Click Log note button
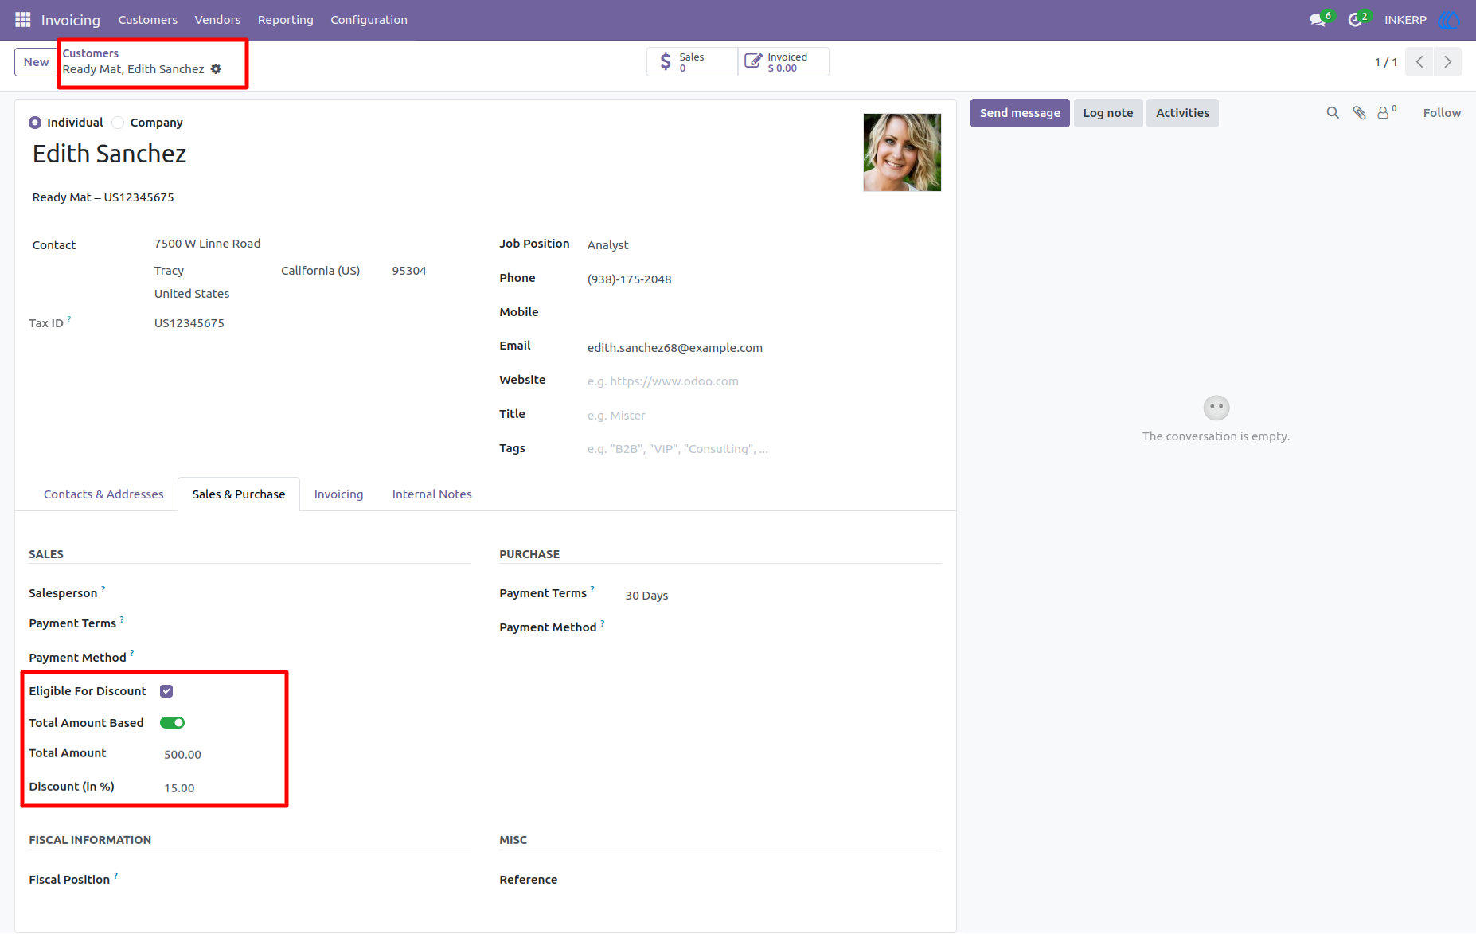 pos(1108,113)
